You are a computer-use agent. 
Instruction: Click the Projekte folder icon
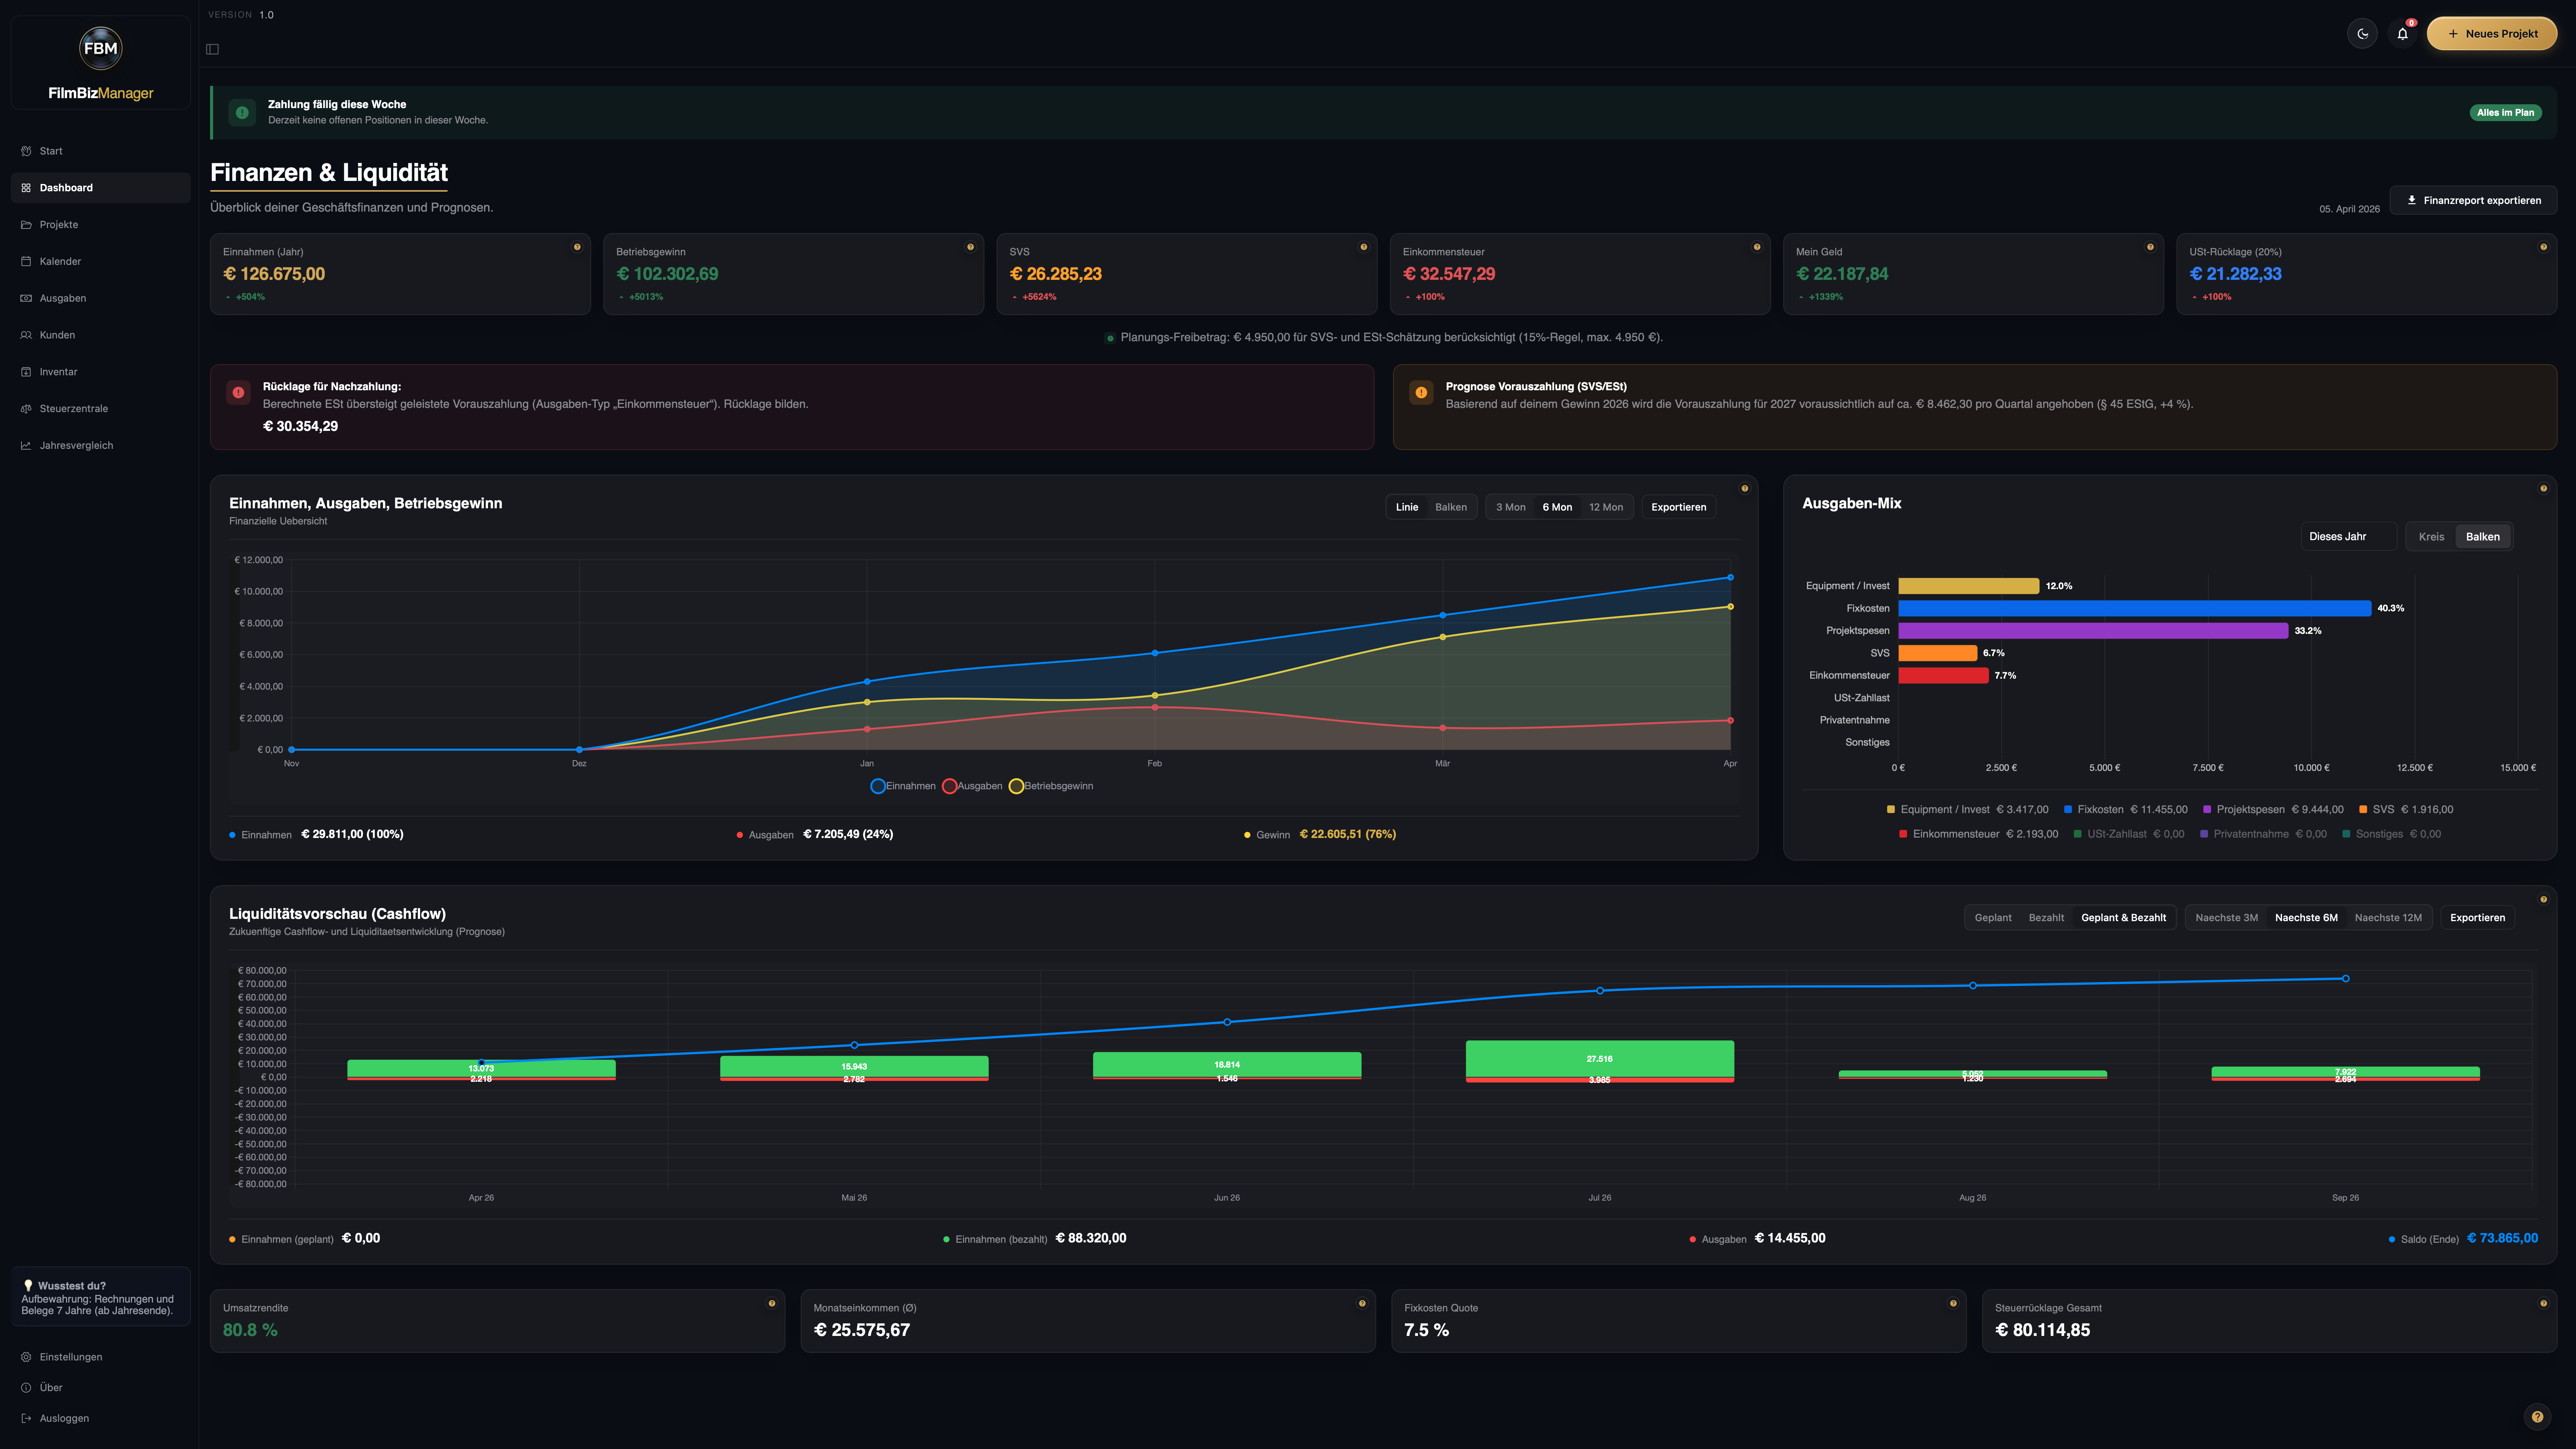(x=26, y=225)
